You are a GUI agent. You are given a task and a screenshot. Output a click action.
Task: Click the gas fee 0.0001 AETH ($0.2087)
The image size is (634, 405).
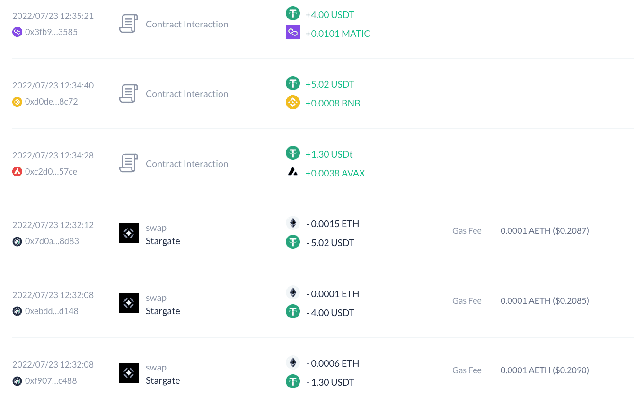click(x=545, y=231)
